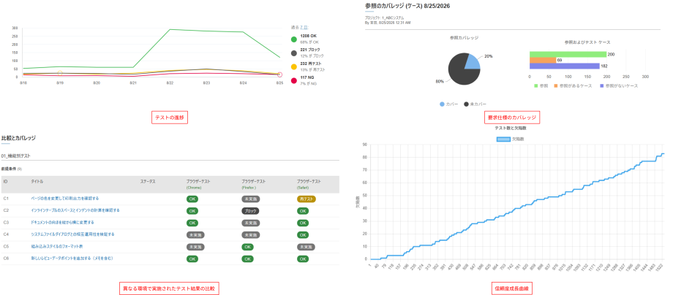The image size is (673, 295).
Task: Click the 前提条件 group label
Action: coord(9,169)
